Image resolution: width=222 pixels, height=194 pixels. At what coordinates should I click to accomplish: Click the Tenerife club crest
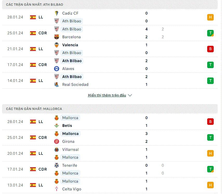coord(57,165)
